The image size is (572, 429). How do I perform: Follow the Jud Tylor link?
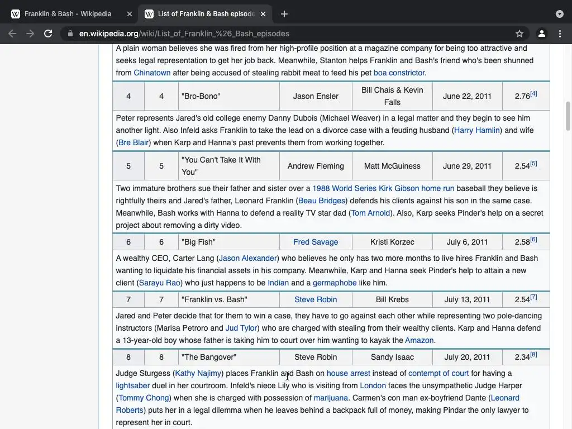point(241,328)
